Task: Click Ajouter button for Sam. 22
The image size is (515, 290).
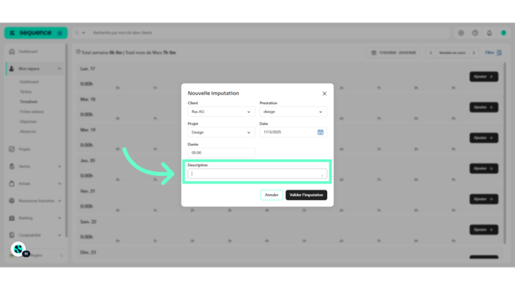Action: [484, 229]
